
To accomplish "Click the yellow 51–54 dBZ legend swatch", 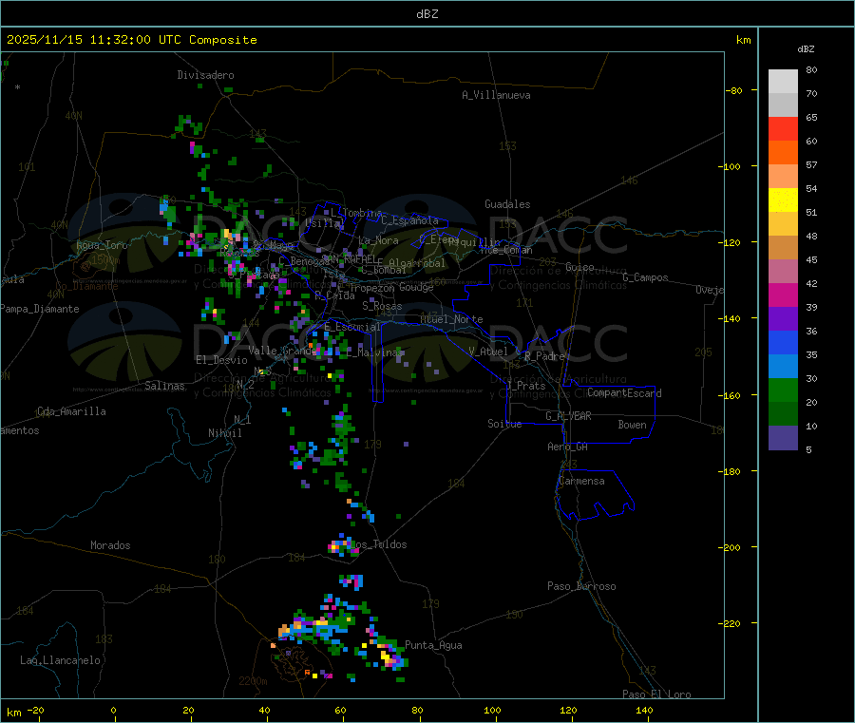I will [x=783, y=200].
